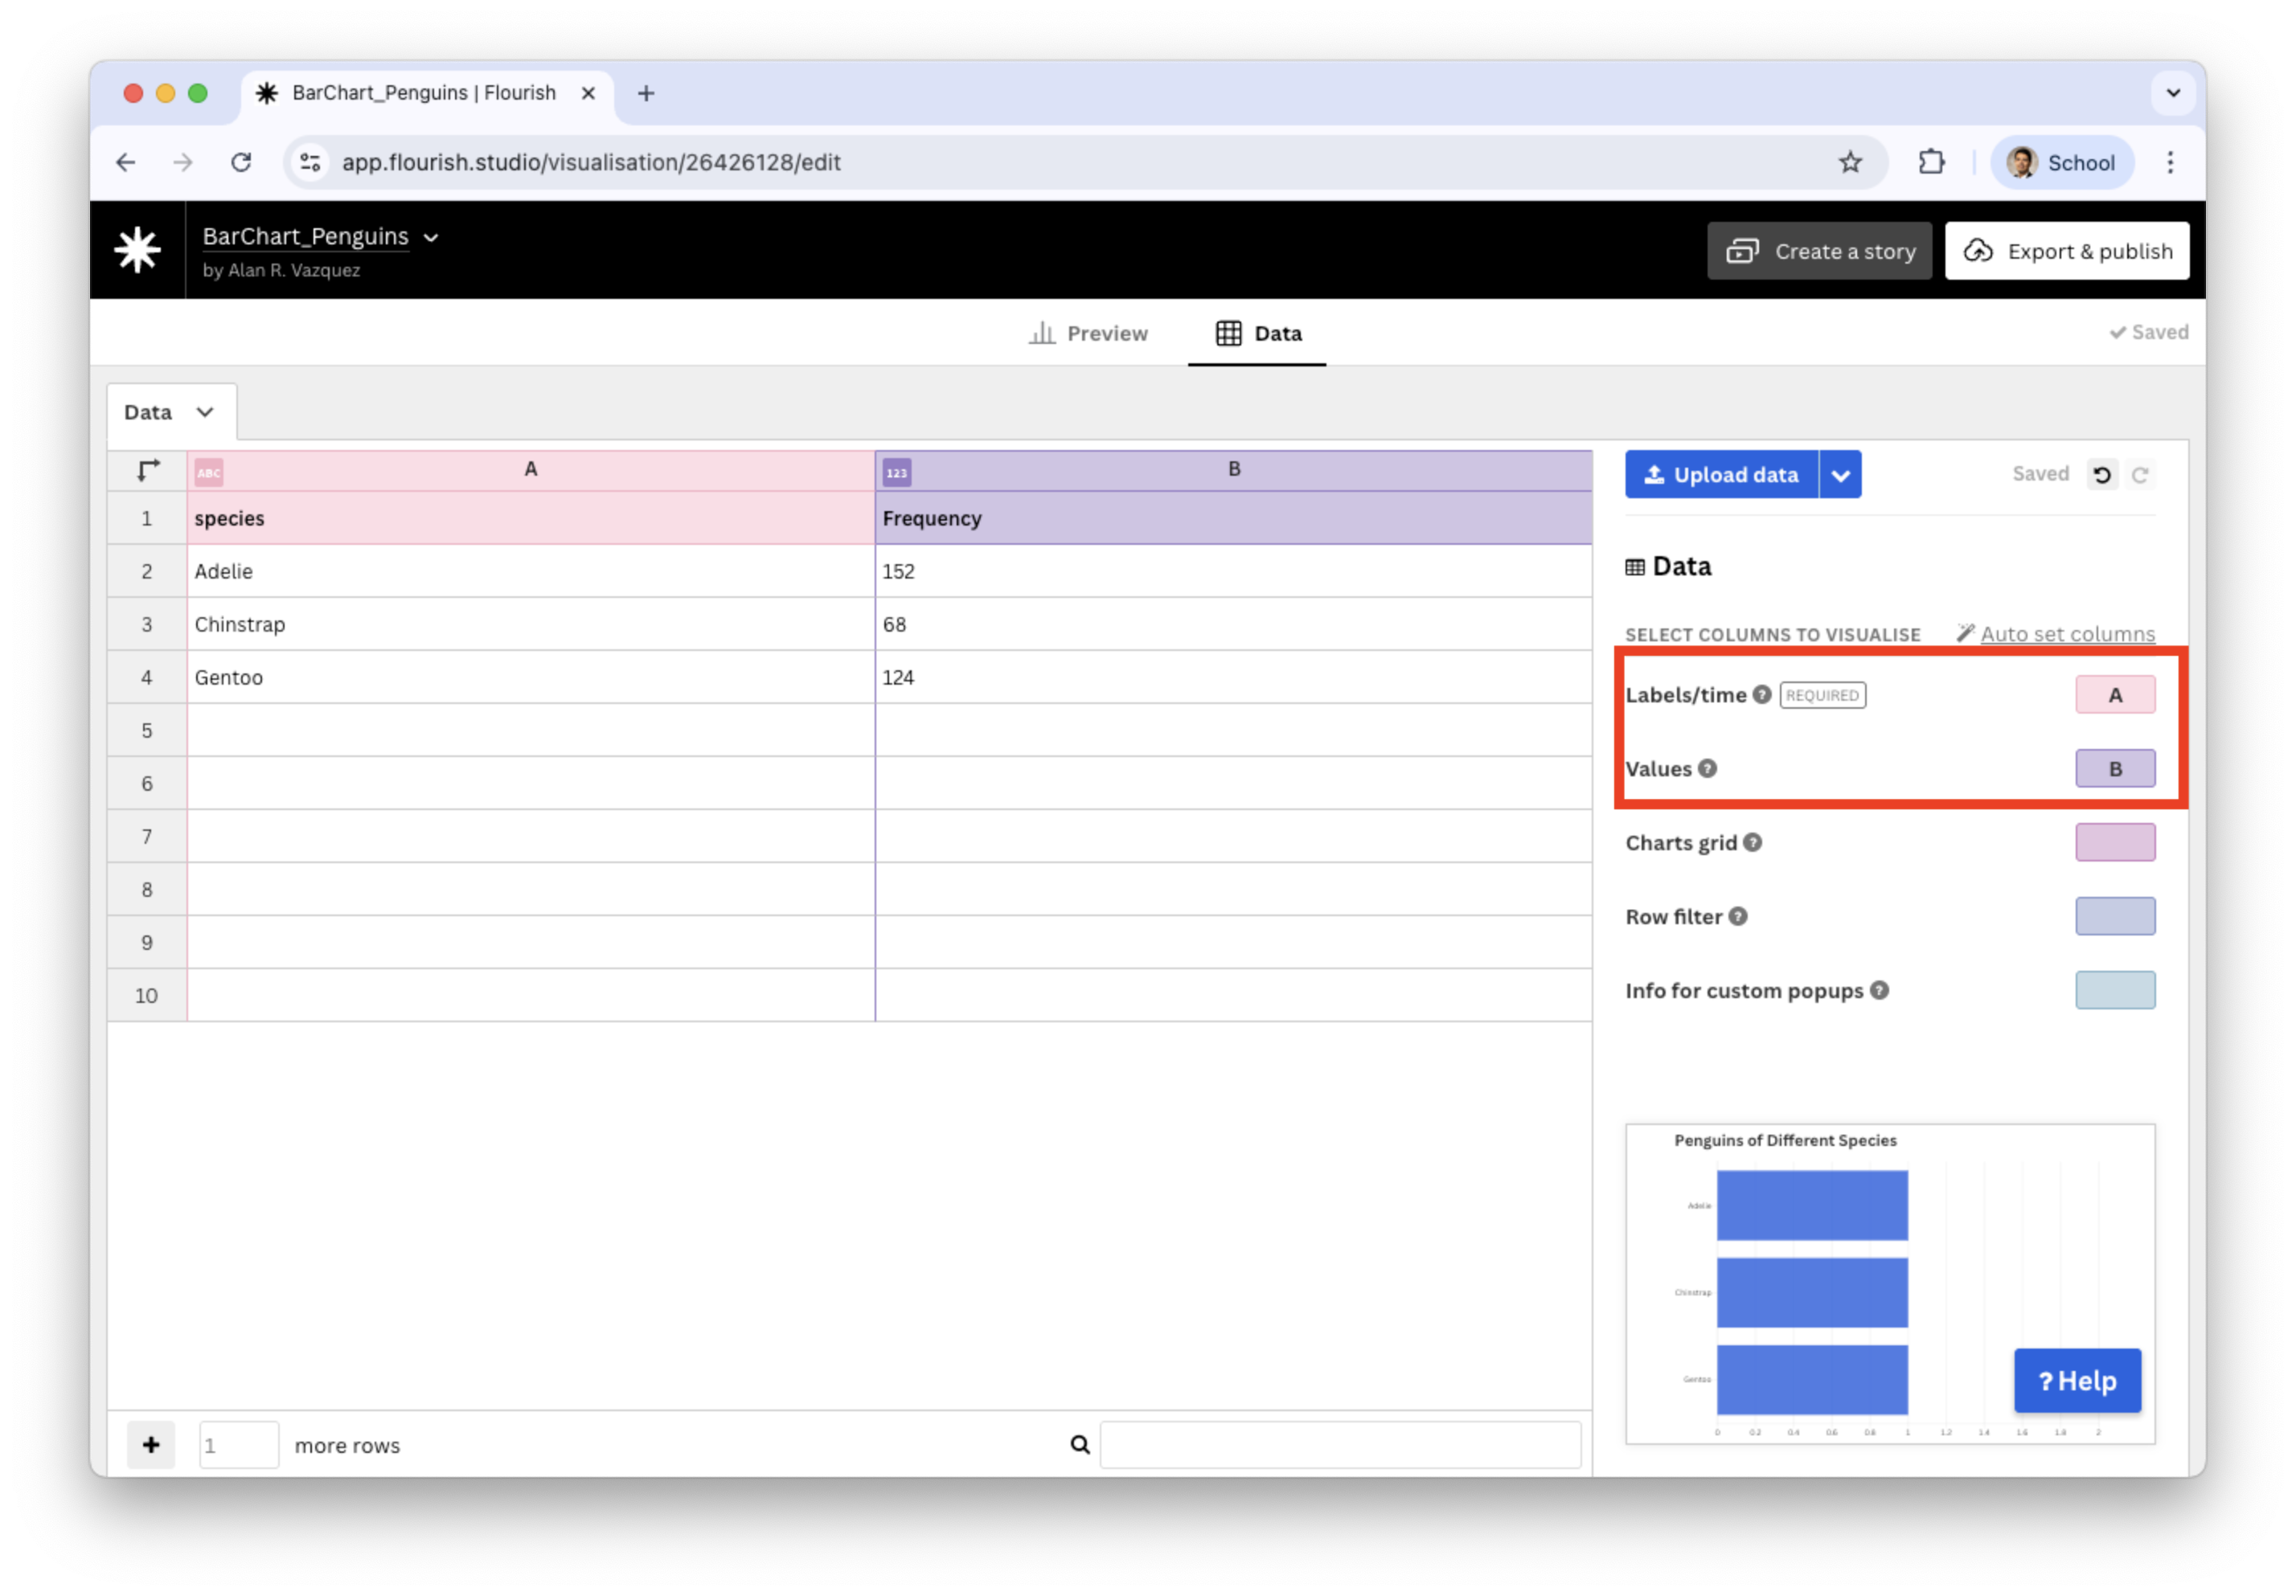Select the Data tab
The height and width of the screenshot is (1596, 2296).
point(1258,333)
